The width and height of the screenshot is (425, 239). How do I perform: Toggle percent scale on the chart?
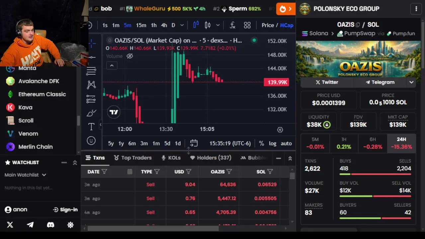262,143
